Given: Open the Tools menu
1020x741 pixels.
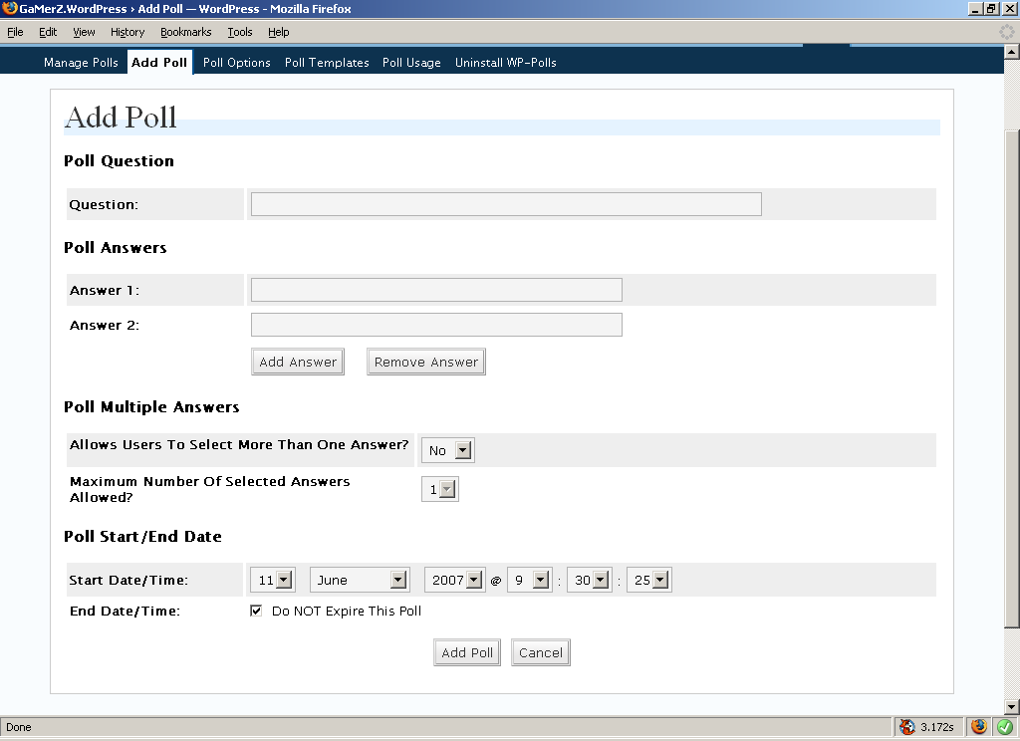Looking at the screenshot, I should (x=239, y=32).
